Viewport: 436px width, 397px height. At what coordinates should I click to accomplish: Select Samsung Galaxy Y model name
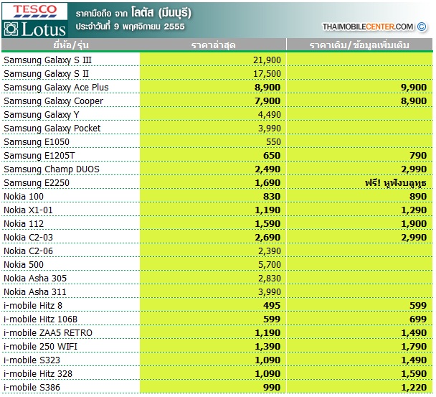coord(42,115)
